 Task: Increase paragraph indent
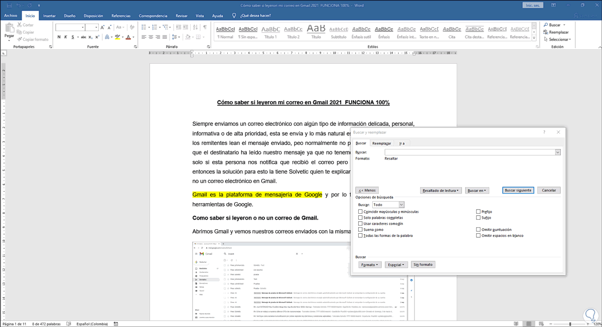[187, 27]
